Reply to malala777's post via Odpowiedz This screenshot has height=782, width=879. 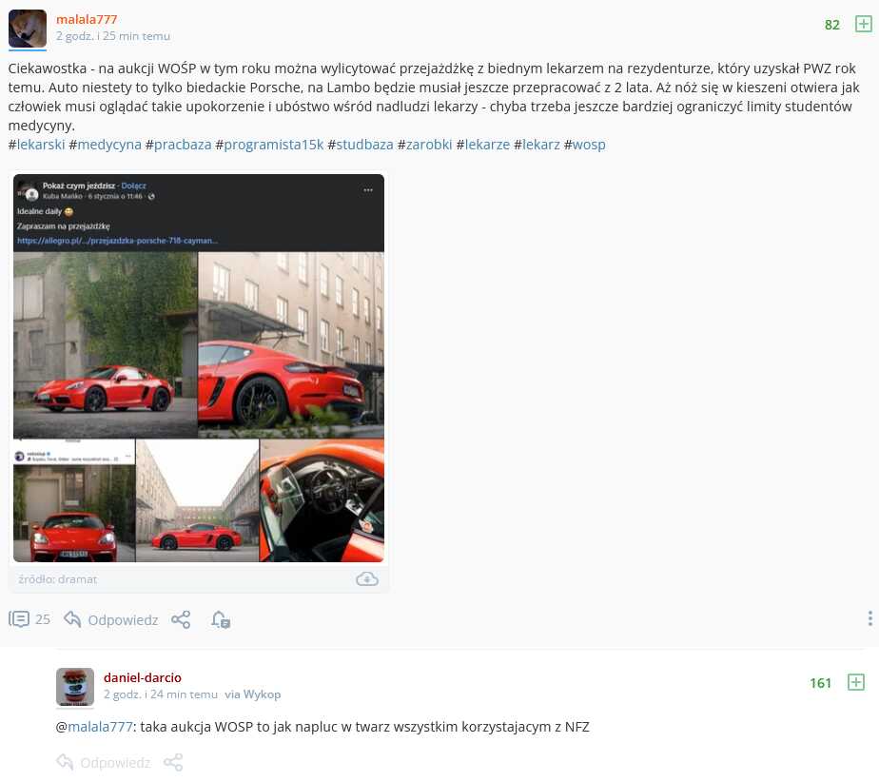point(111,619)
